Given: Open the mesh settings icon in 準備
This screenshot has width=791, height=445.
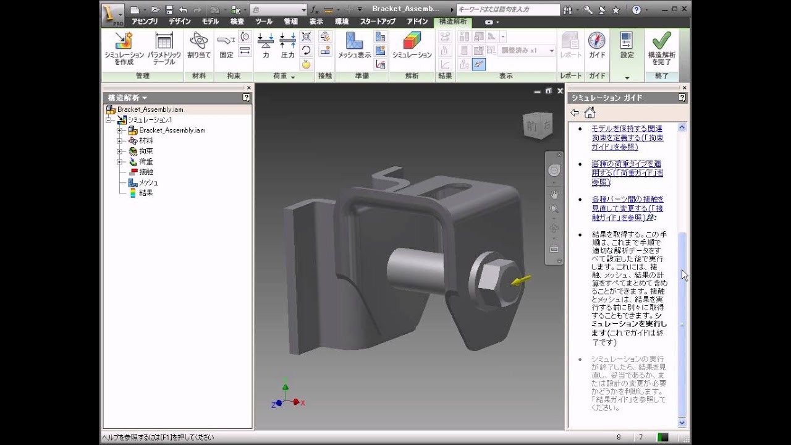Looking at the screenshot, I should [381, 37].
